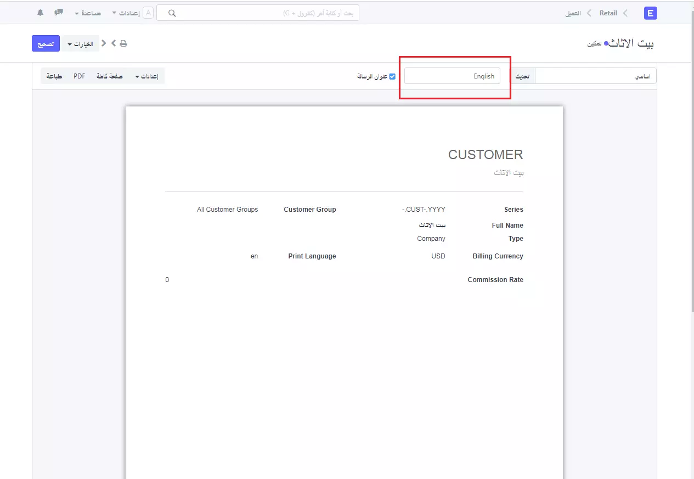Click the بيت الاثاث page title

[632, 43]
